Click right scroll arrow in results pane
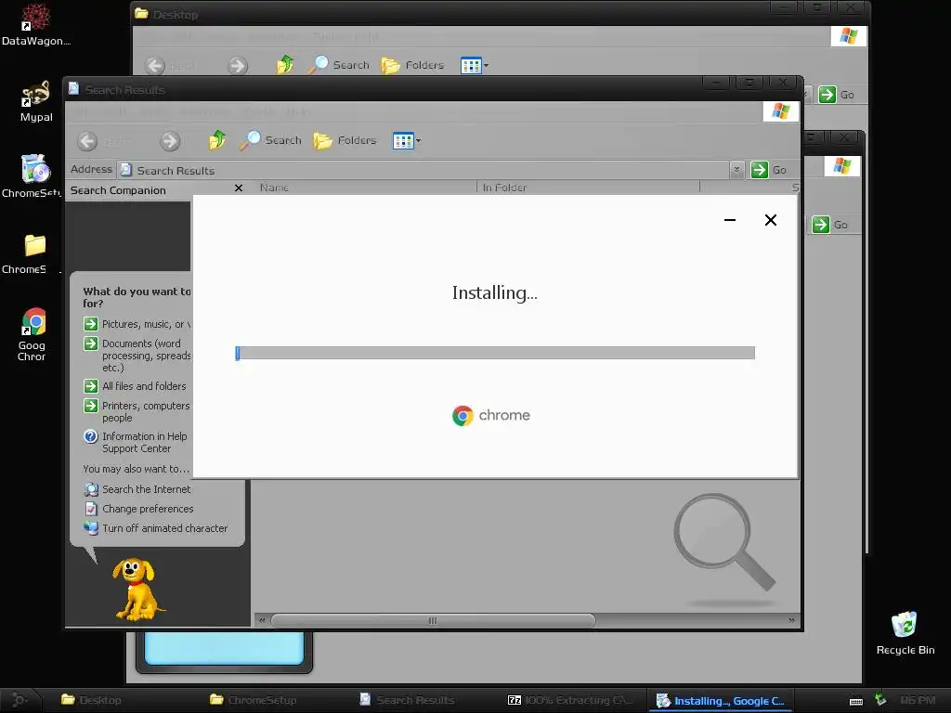The height and width of the screenshot is (713, 951). [x=791, y=620]
